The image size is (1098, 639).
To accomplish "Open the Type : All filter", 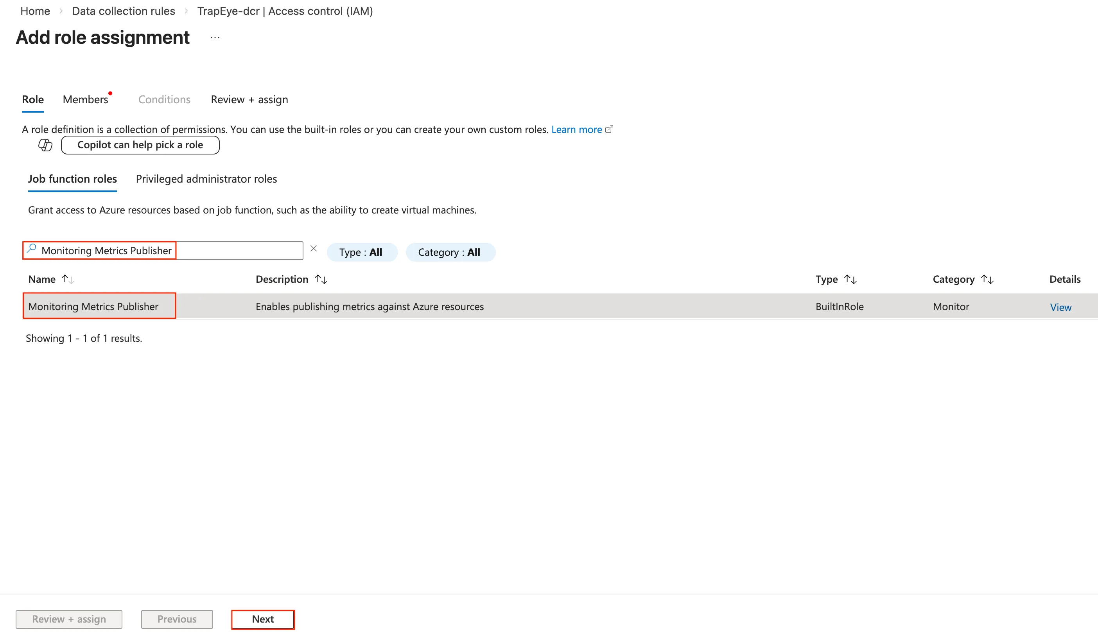I will tap(362, 252).
